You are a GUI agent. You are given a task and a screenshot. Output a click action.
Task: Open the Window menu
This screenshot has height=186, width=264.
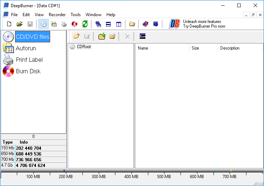(93, 15)
